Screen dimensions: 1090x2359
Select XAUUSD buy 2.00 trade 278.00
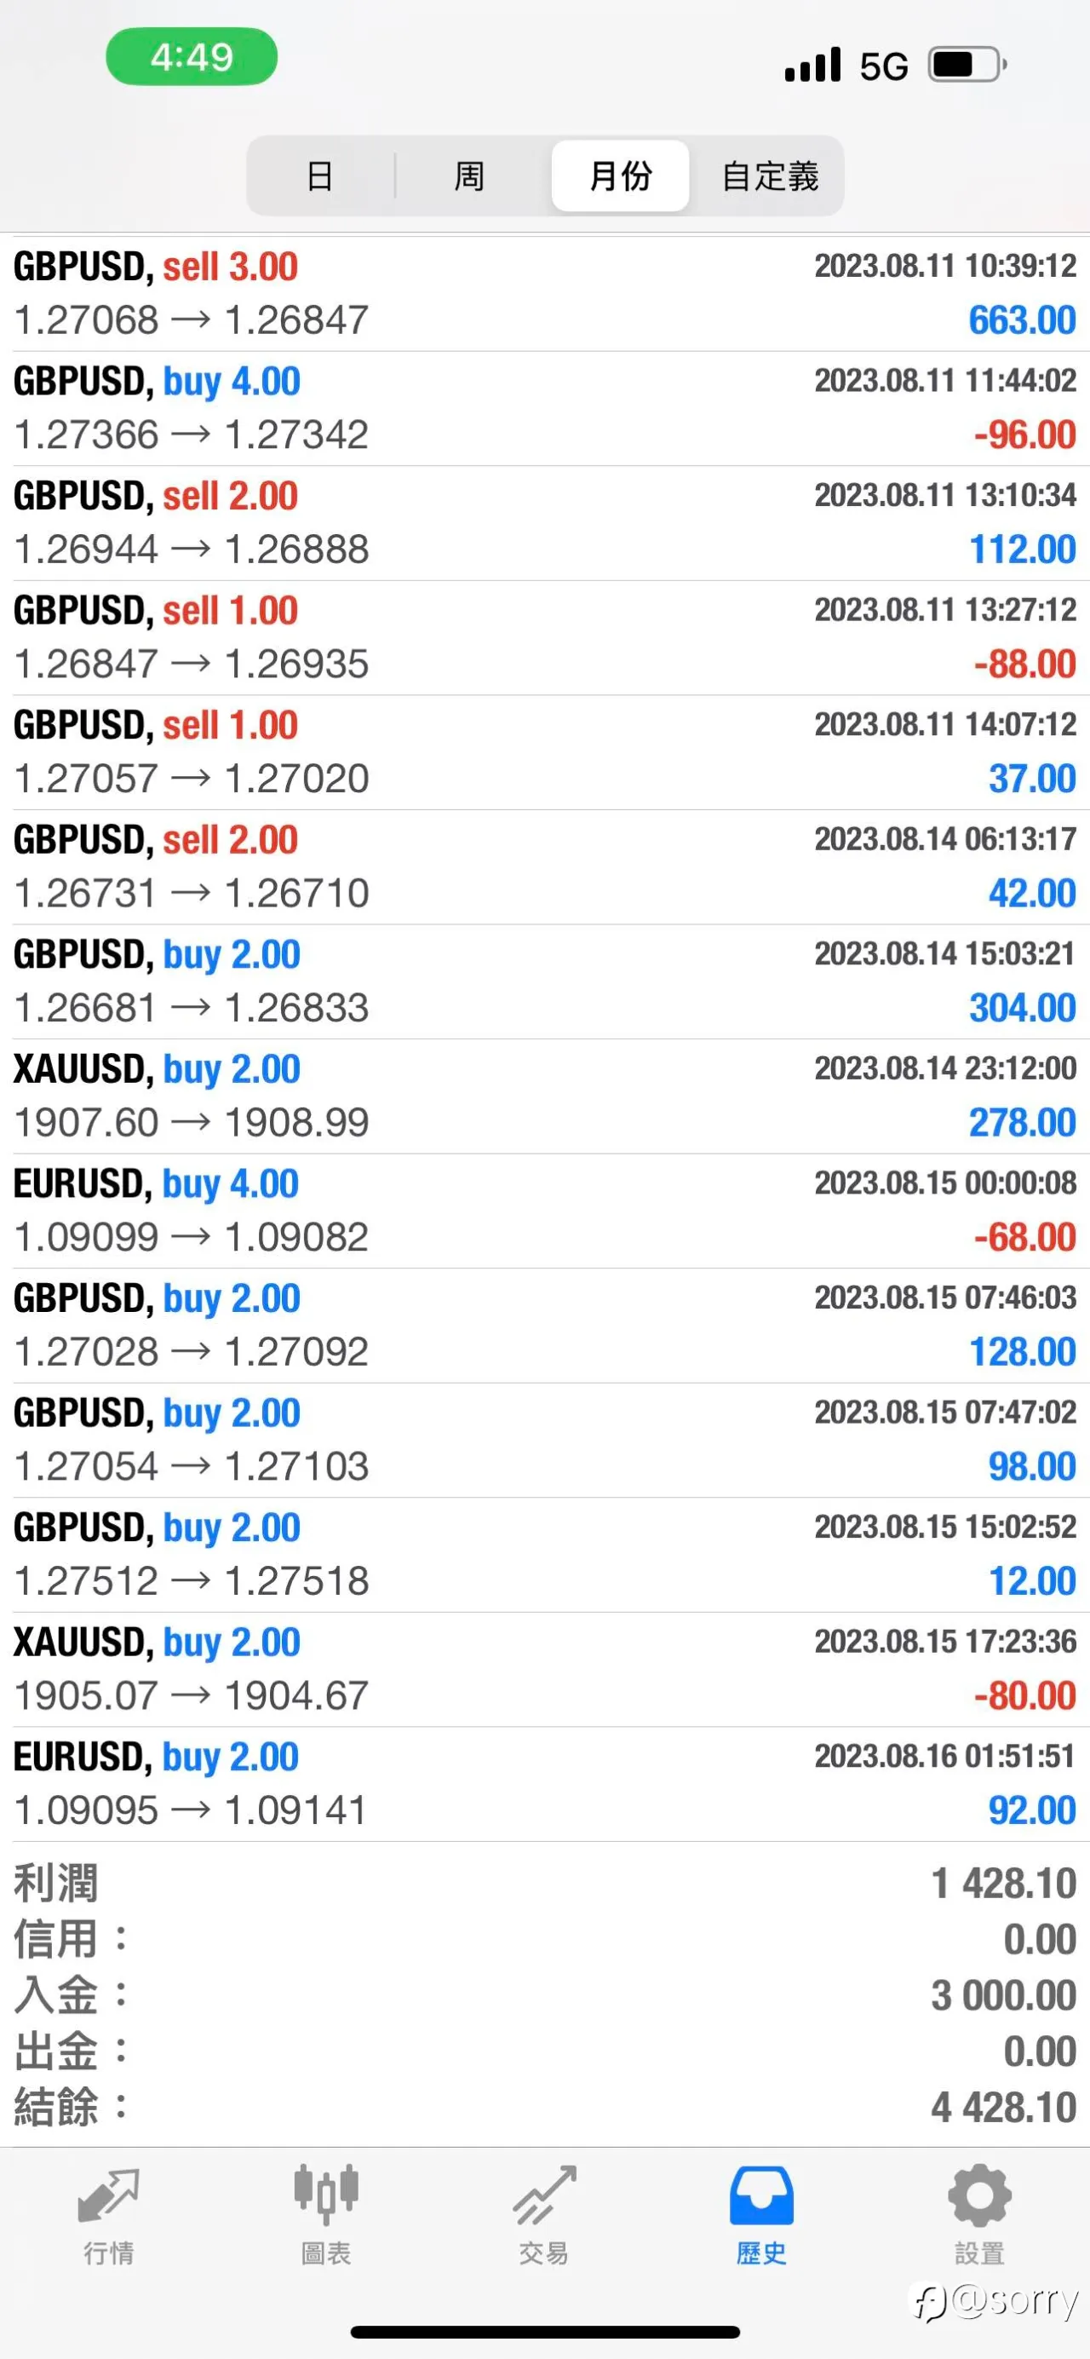pyautogui.click(x=544, y=1096)
